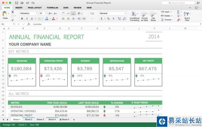Open the Name Box B5 dropdown
The width and height of the screenshot is (202, 127).
tap(14, 24)
